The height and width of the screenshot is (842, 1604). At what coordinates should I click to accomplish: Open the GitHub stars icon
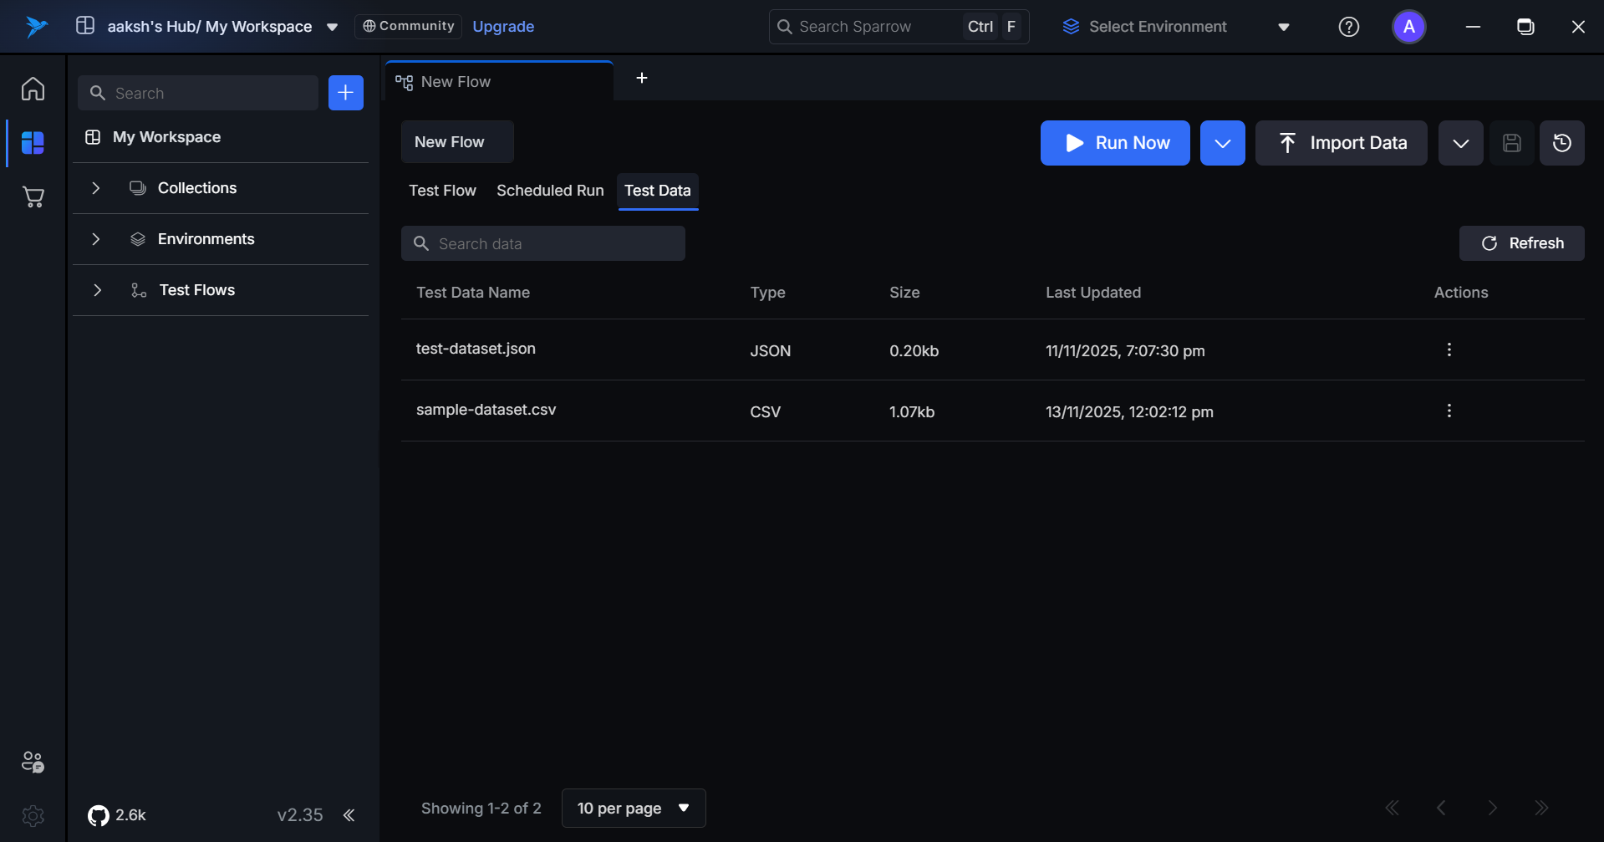(99, 815)
